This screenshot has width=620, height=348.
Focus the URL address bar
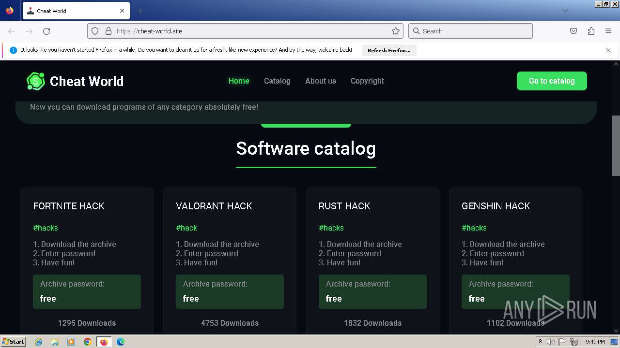pos(245,31)
